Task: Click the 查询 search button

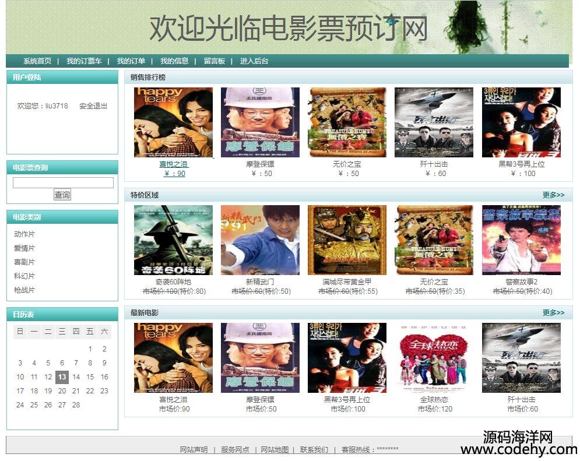Action: click(x=62, y=195)
